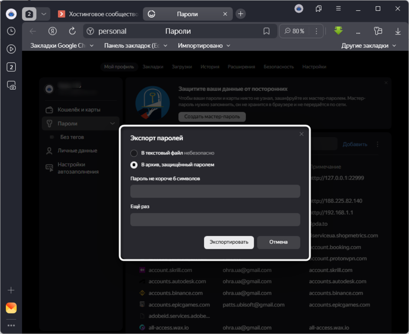The width and height of the screenshot is (409, 334).
Task: Open Кошелёк и карты in the sidebar
Action: click(x=79, y=110)
